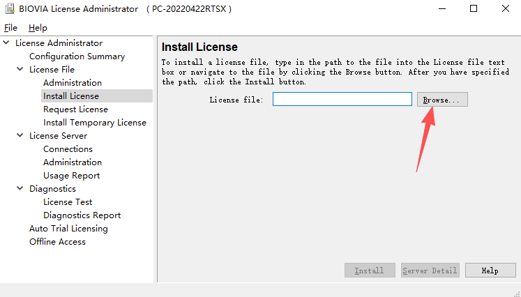The image size is (521, 297).
Task: Open the Usage Report page
Action: point(71,176)
